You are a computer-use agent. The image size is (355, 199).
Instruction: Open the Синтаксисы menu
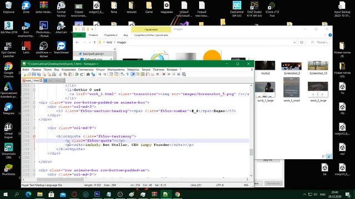click(x=86, y=70)
